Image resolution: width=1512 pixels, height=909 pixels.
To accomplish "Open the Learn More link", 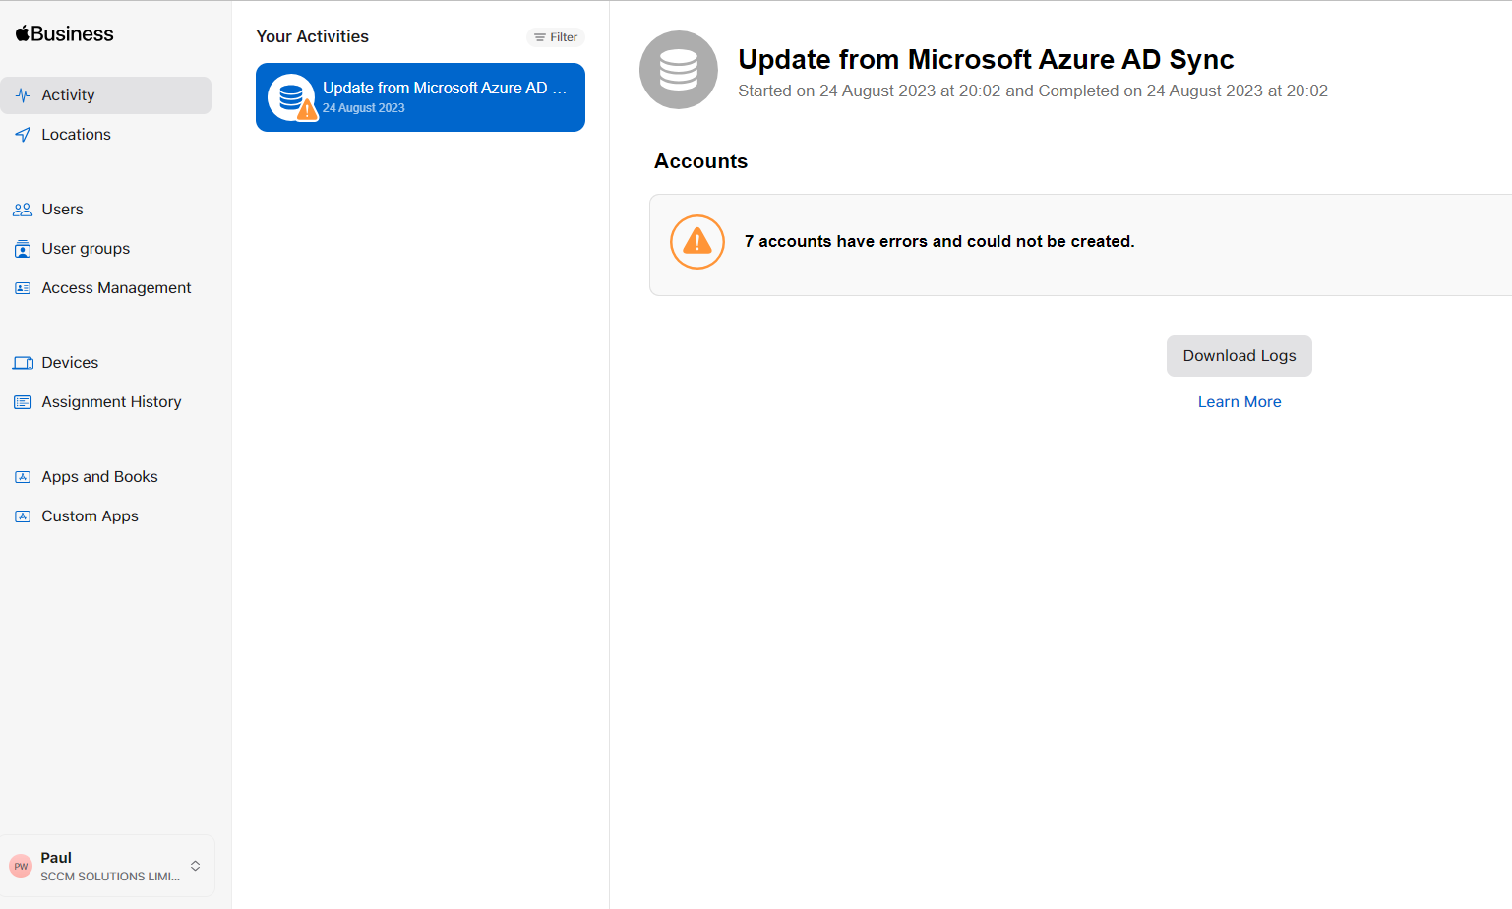I will click(1240, 401).
